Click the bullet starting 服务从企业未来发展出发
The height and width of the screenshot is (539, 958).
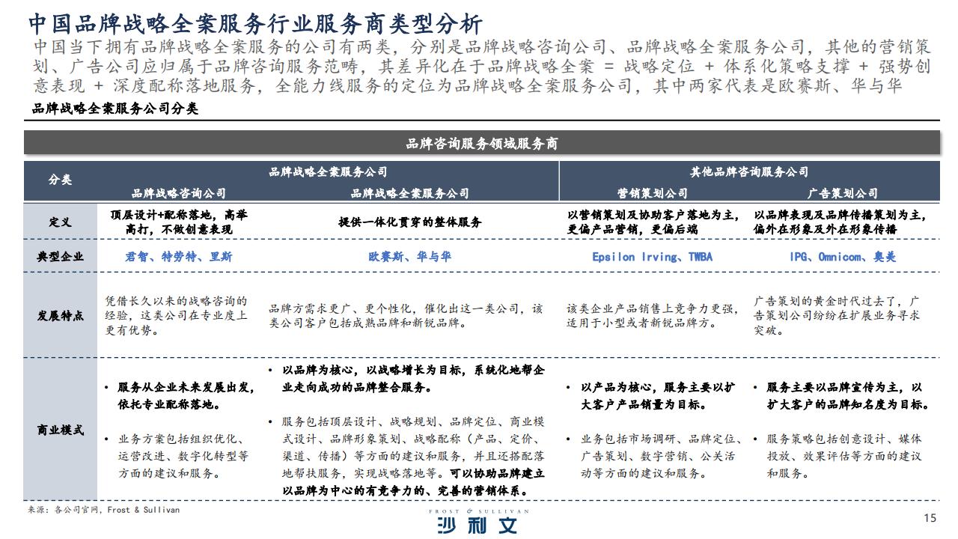pos(181,396)
